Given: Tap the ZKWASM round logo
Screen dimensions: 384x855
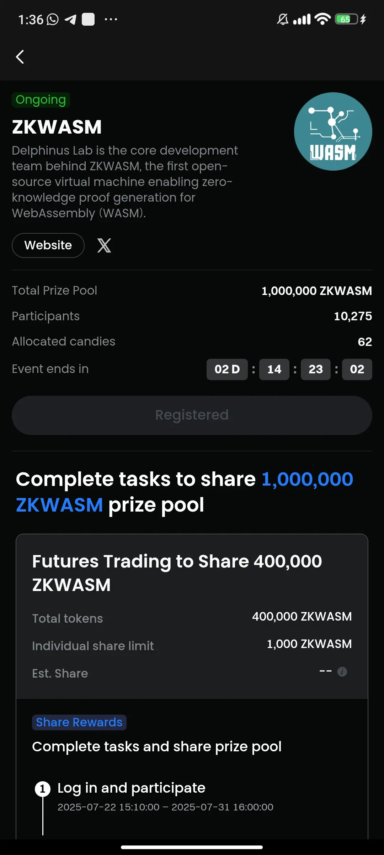Looking at the screenshot, I should 333,131.
